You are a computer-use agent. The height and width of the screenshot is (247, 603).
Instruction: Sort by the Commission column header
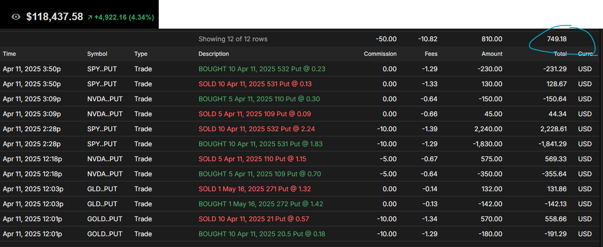click(x=380, y=54)
